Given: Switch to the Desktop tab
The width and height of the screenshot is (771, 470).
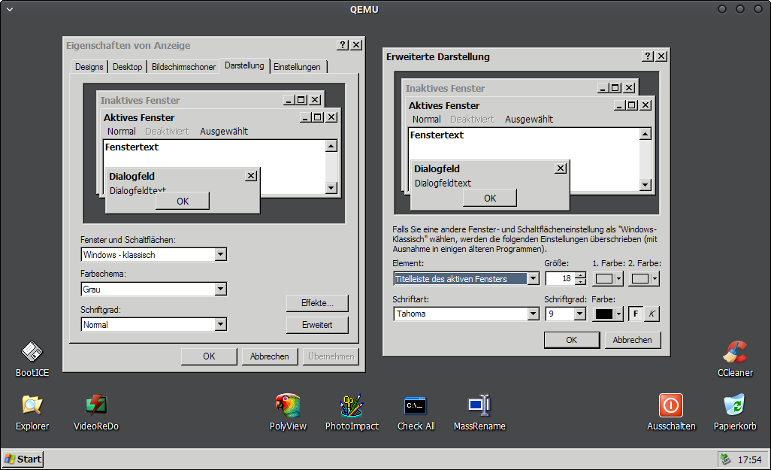Looking at the screenshot, I should pyautogui.click(x=127, y=67).
